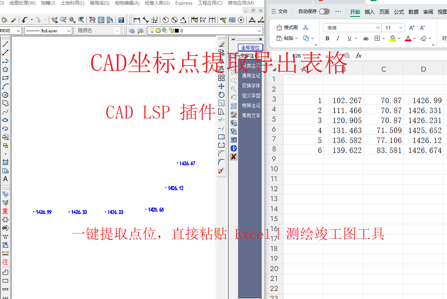
Task: Click the Cut scissors icon in spreadsheet ribbon
Action: tap(306, 27)
